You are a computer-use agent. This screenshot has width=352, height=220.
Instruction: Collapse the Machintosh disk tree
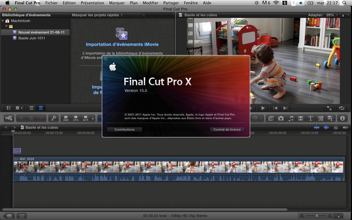[3, 21]
